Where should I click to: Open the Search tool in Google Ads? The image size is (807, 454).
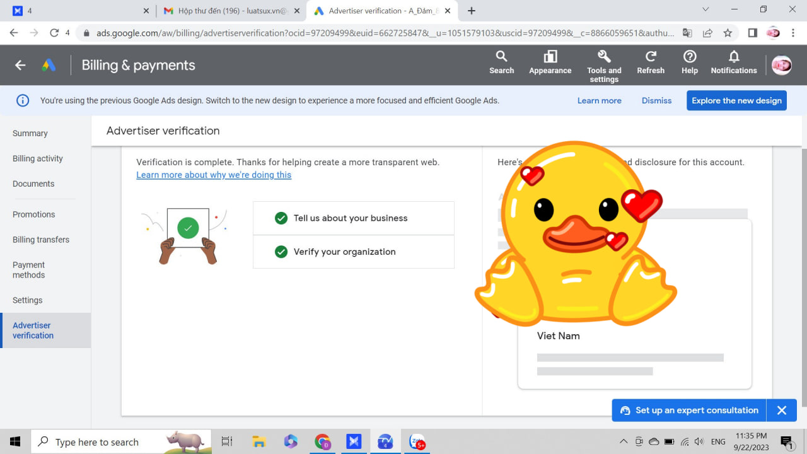click(x=501, y=63)
